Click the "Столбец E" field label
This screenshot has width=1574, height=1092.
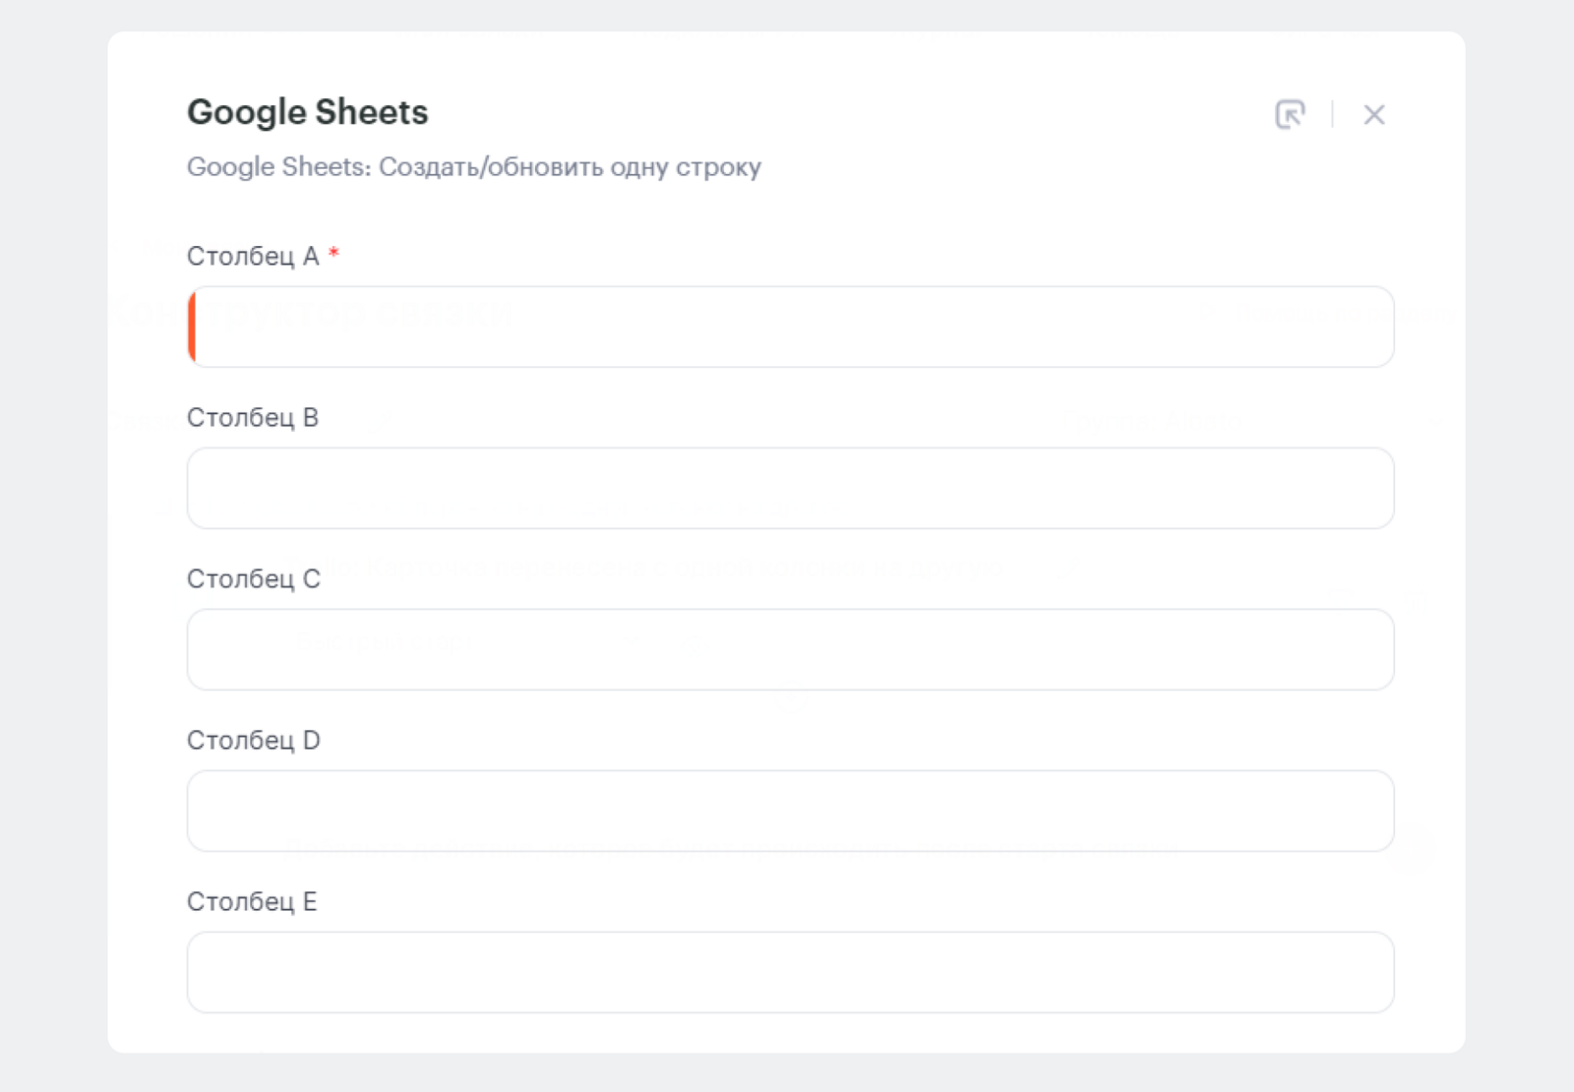click(x=252, y=902)
